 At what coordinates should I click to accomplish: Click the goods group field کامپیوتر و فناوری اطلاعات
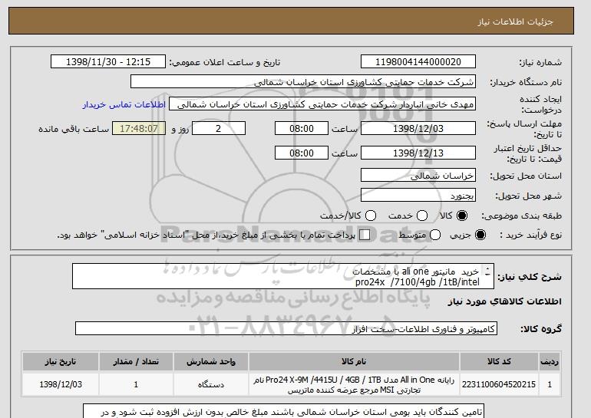pos(286,329)
